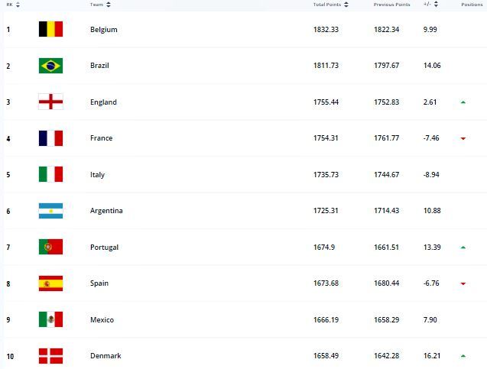Click France's red down position arrow
Image resolution: width=487 pixels, height=369 pixels.
click(x=463, y=138)
